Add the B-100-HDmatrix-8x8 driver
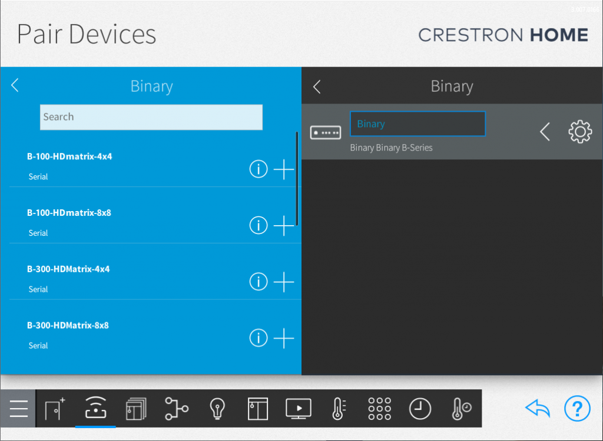Screen dimensions: 603x441 (x=284, y=225)
